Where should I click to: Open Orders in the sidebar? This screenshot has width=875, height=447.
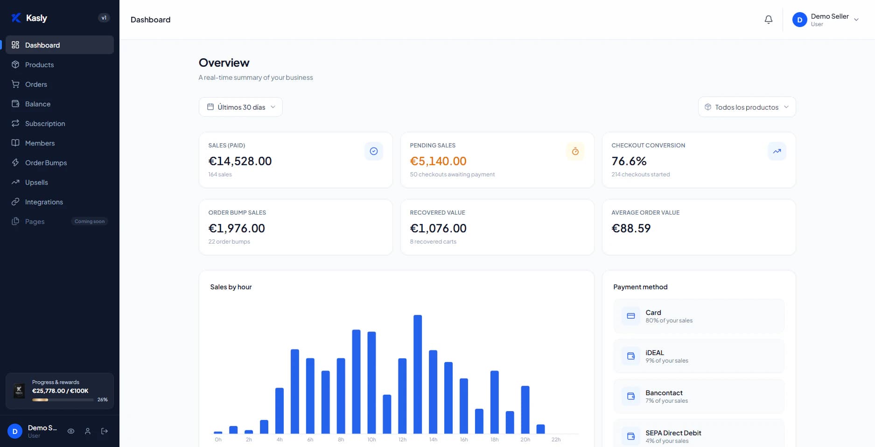click(60, 84)
